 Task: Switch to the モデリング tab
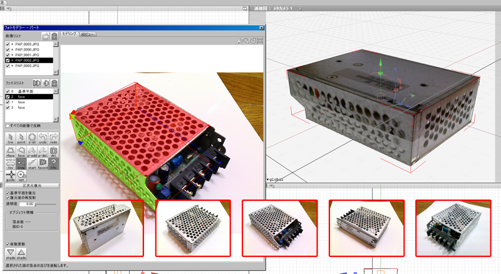tap(69, 34)
